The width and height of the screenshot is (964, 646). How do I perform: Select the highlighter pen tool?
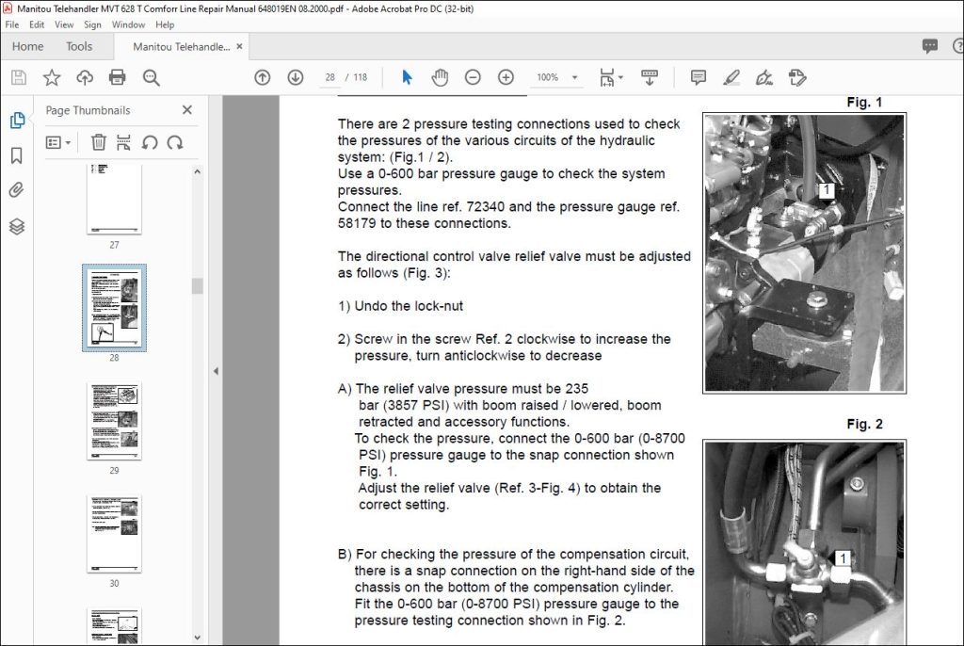[731, 77]
